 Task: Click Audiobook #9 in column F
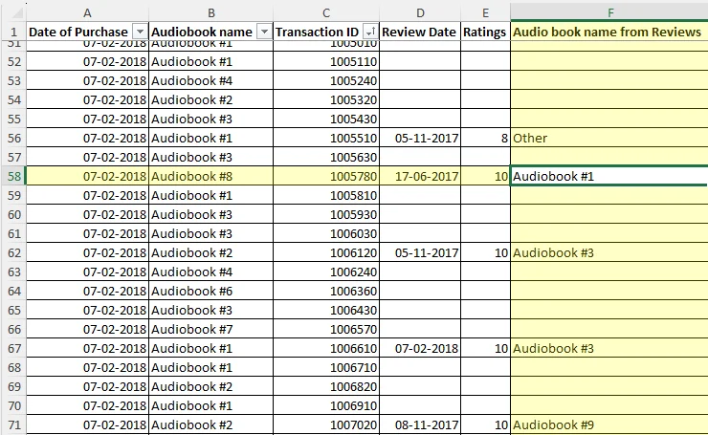coord(609,424)
